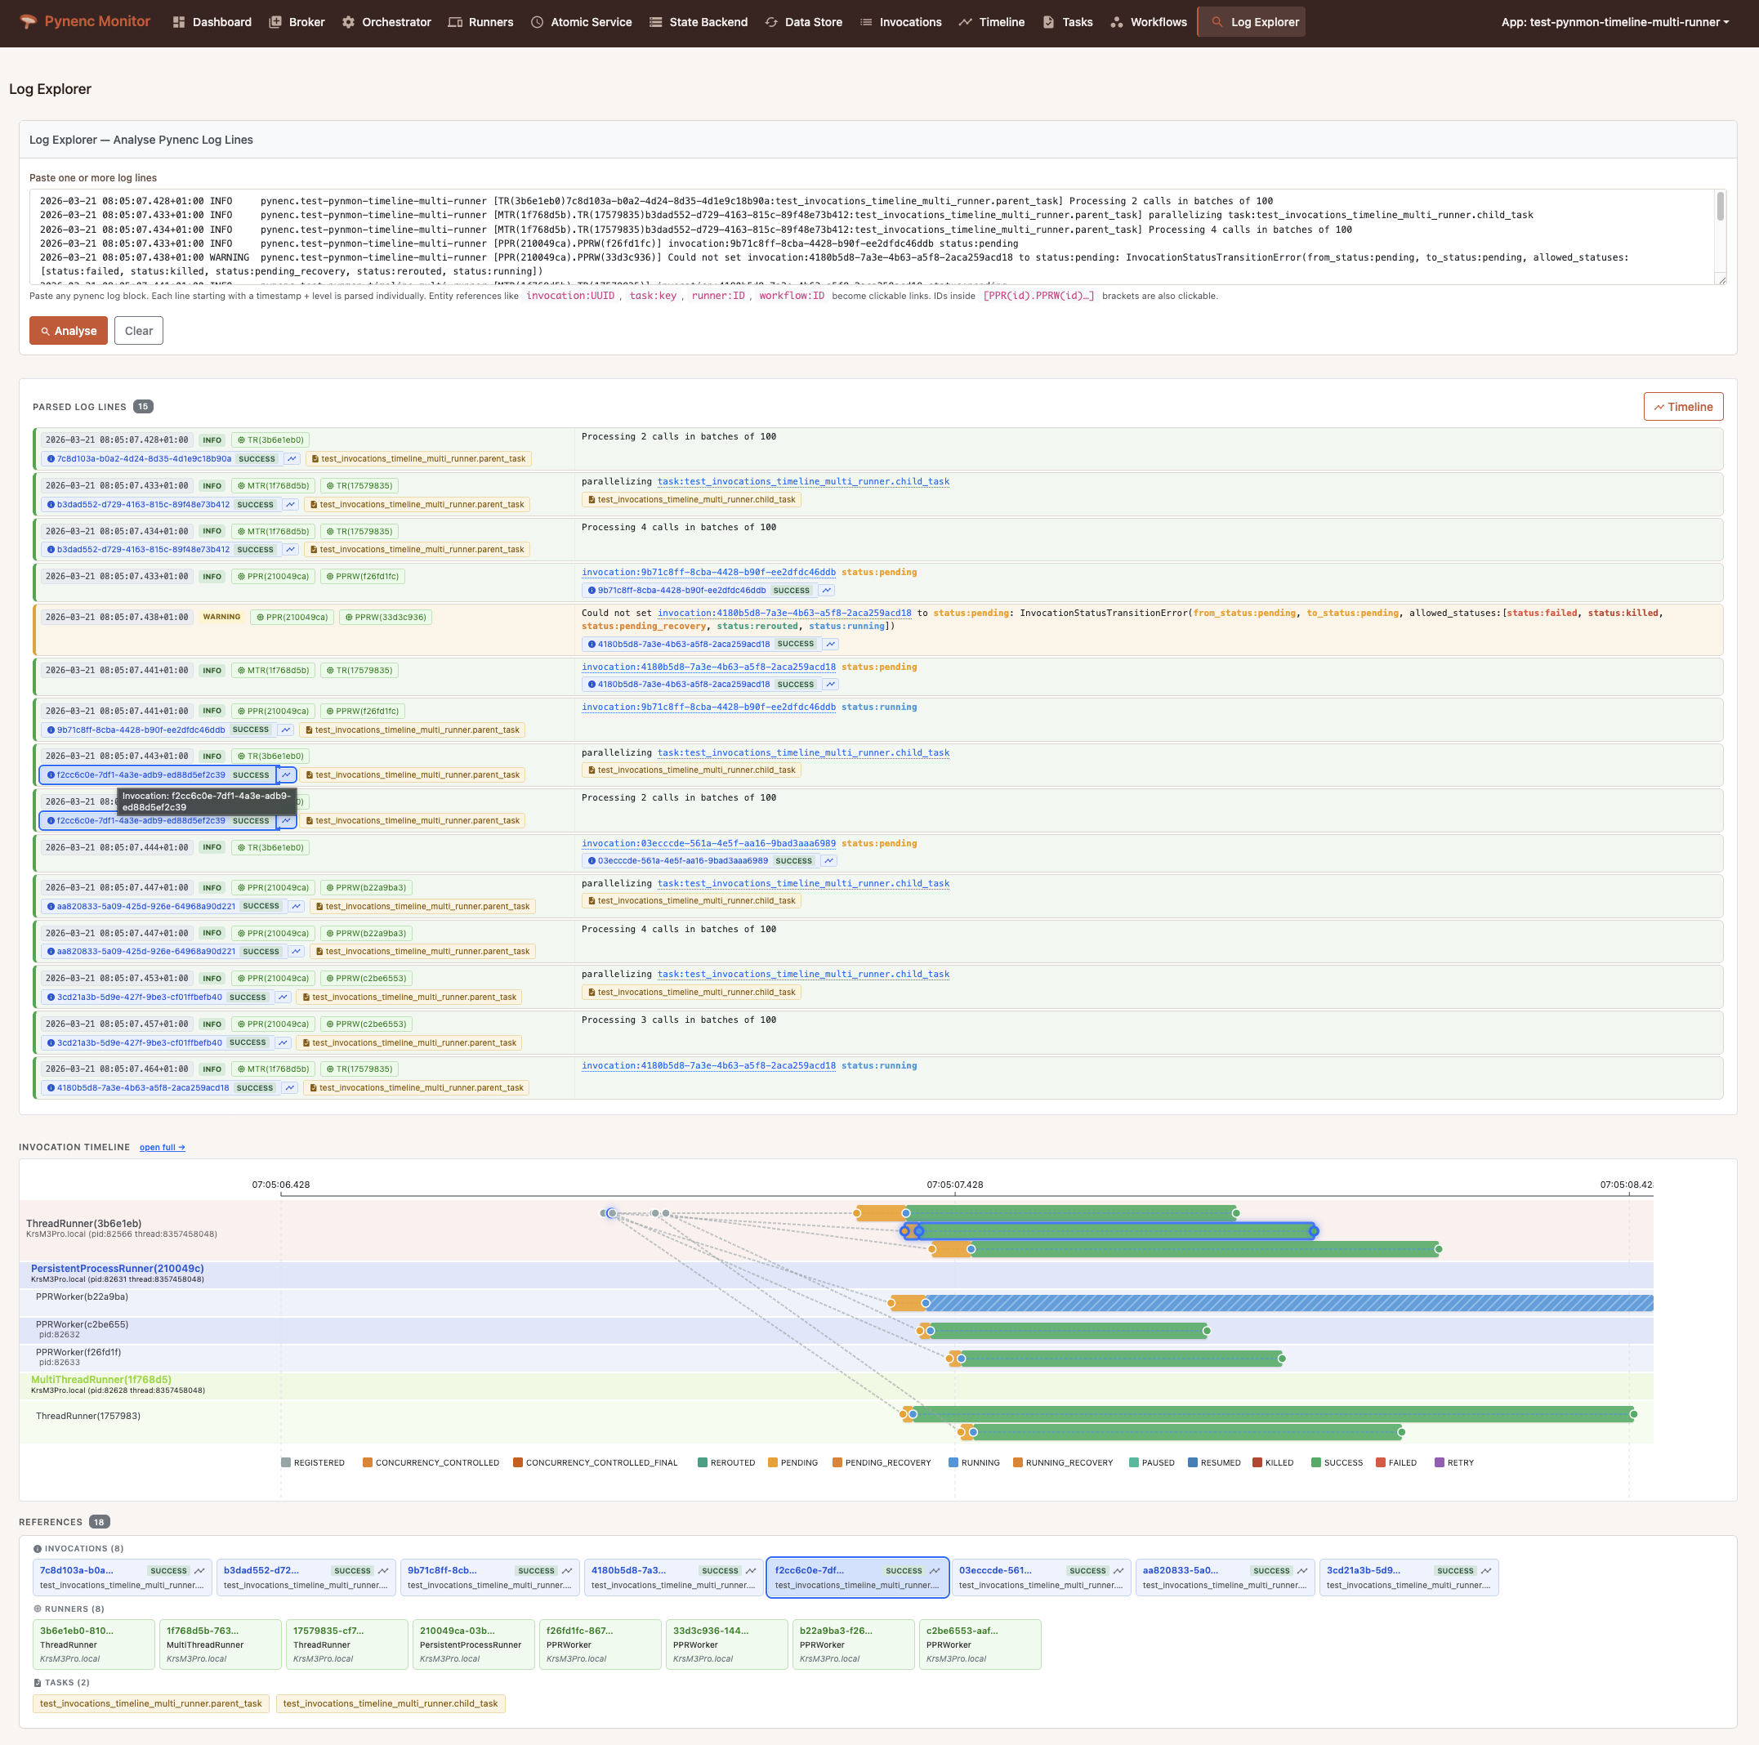Click the Clear button
The width and height of the screenshot is (1759, 1745).
tap(138, 330)
